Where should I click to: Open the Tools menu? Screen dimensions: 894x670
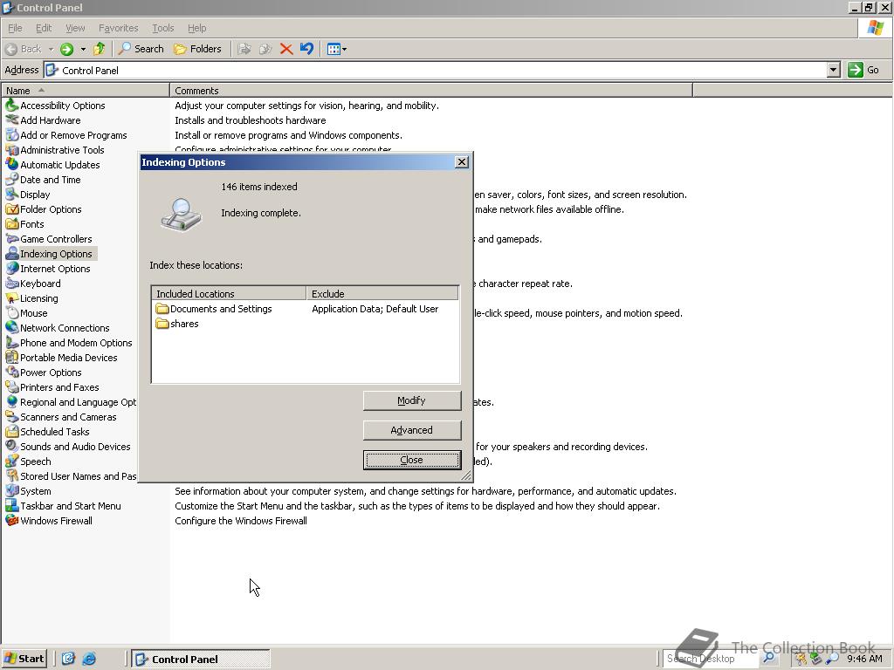(162, 28)
